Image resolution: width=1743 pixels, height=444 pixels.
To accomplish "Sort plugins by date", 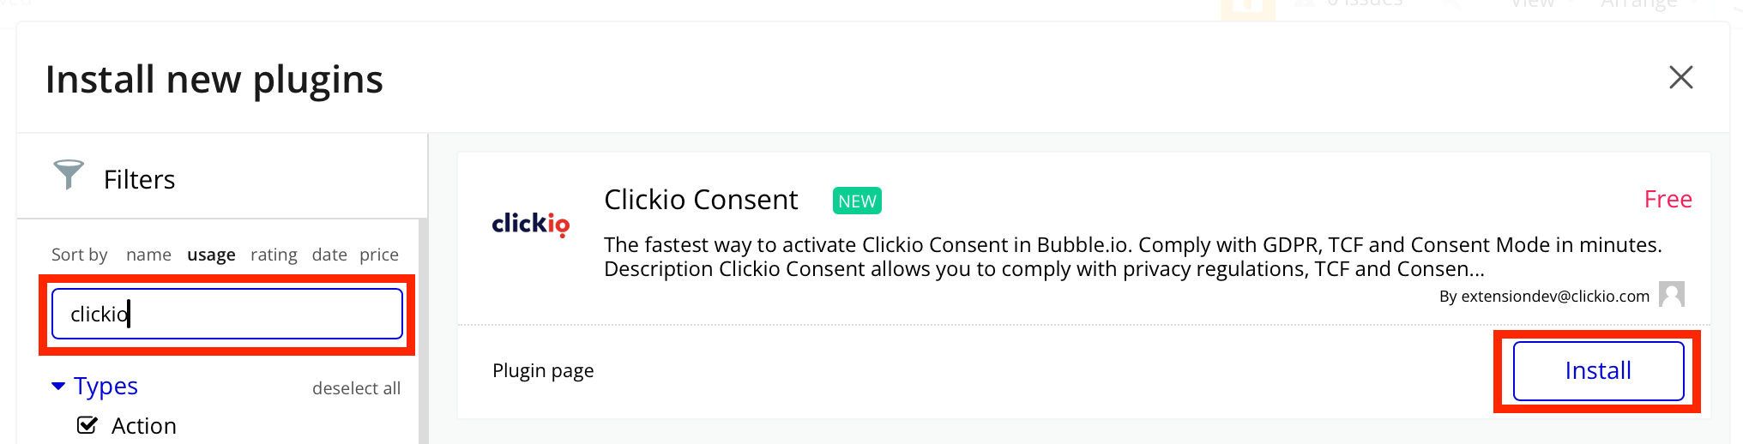I will [x=329, y=255].
